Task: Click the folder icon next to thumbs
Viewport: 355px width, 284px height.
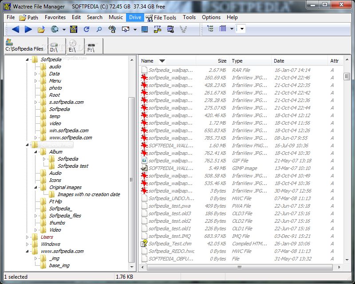Action: [43, 223]
